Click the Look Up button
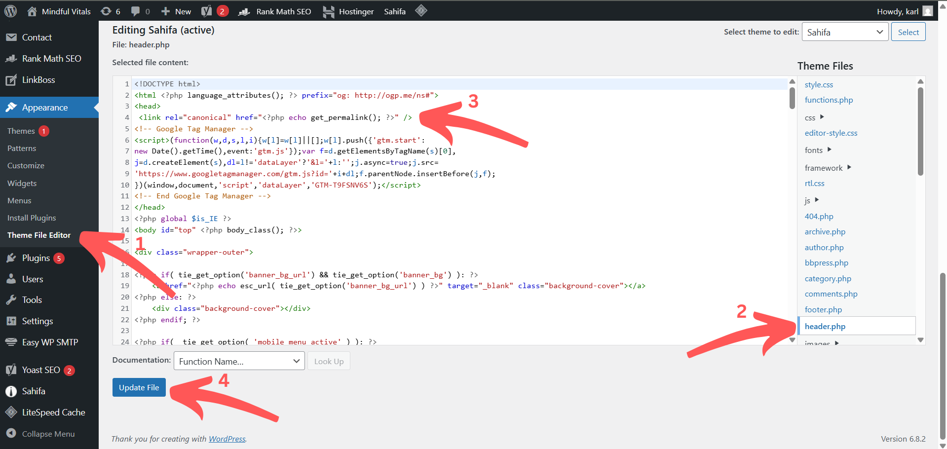The height and width of the screenshot is (449, 947). pyautogui.click(x=329, y=361)
